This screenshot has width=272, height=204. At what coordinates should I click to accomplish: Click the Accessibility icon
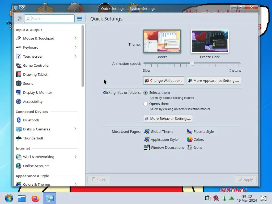tap(18, 101)
